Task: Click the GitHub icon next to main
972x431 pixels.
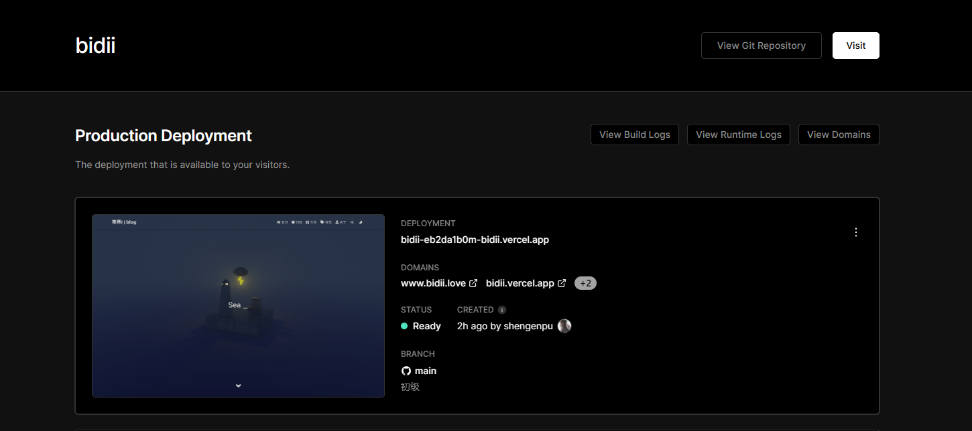Action: (406, 371)
